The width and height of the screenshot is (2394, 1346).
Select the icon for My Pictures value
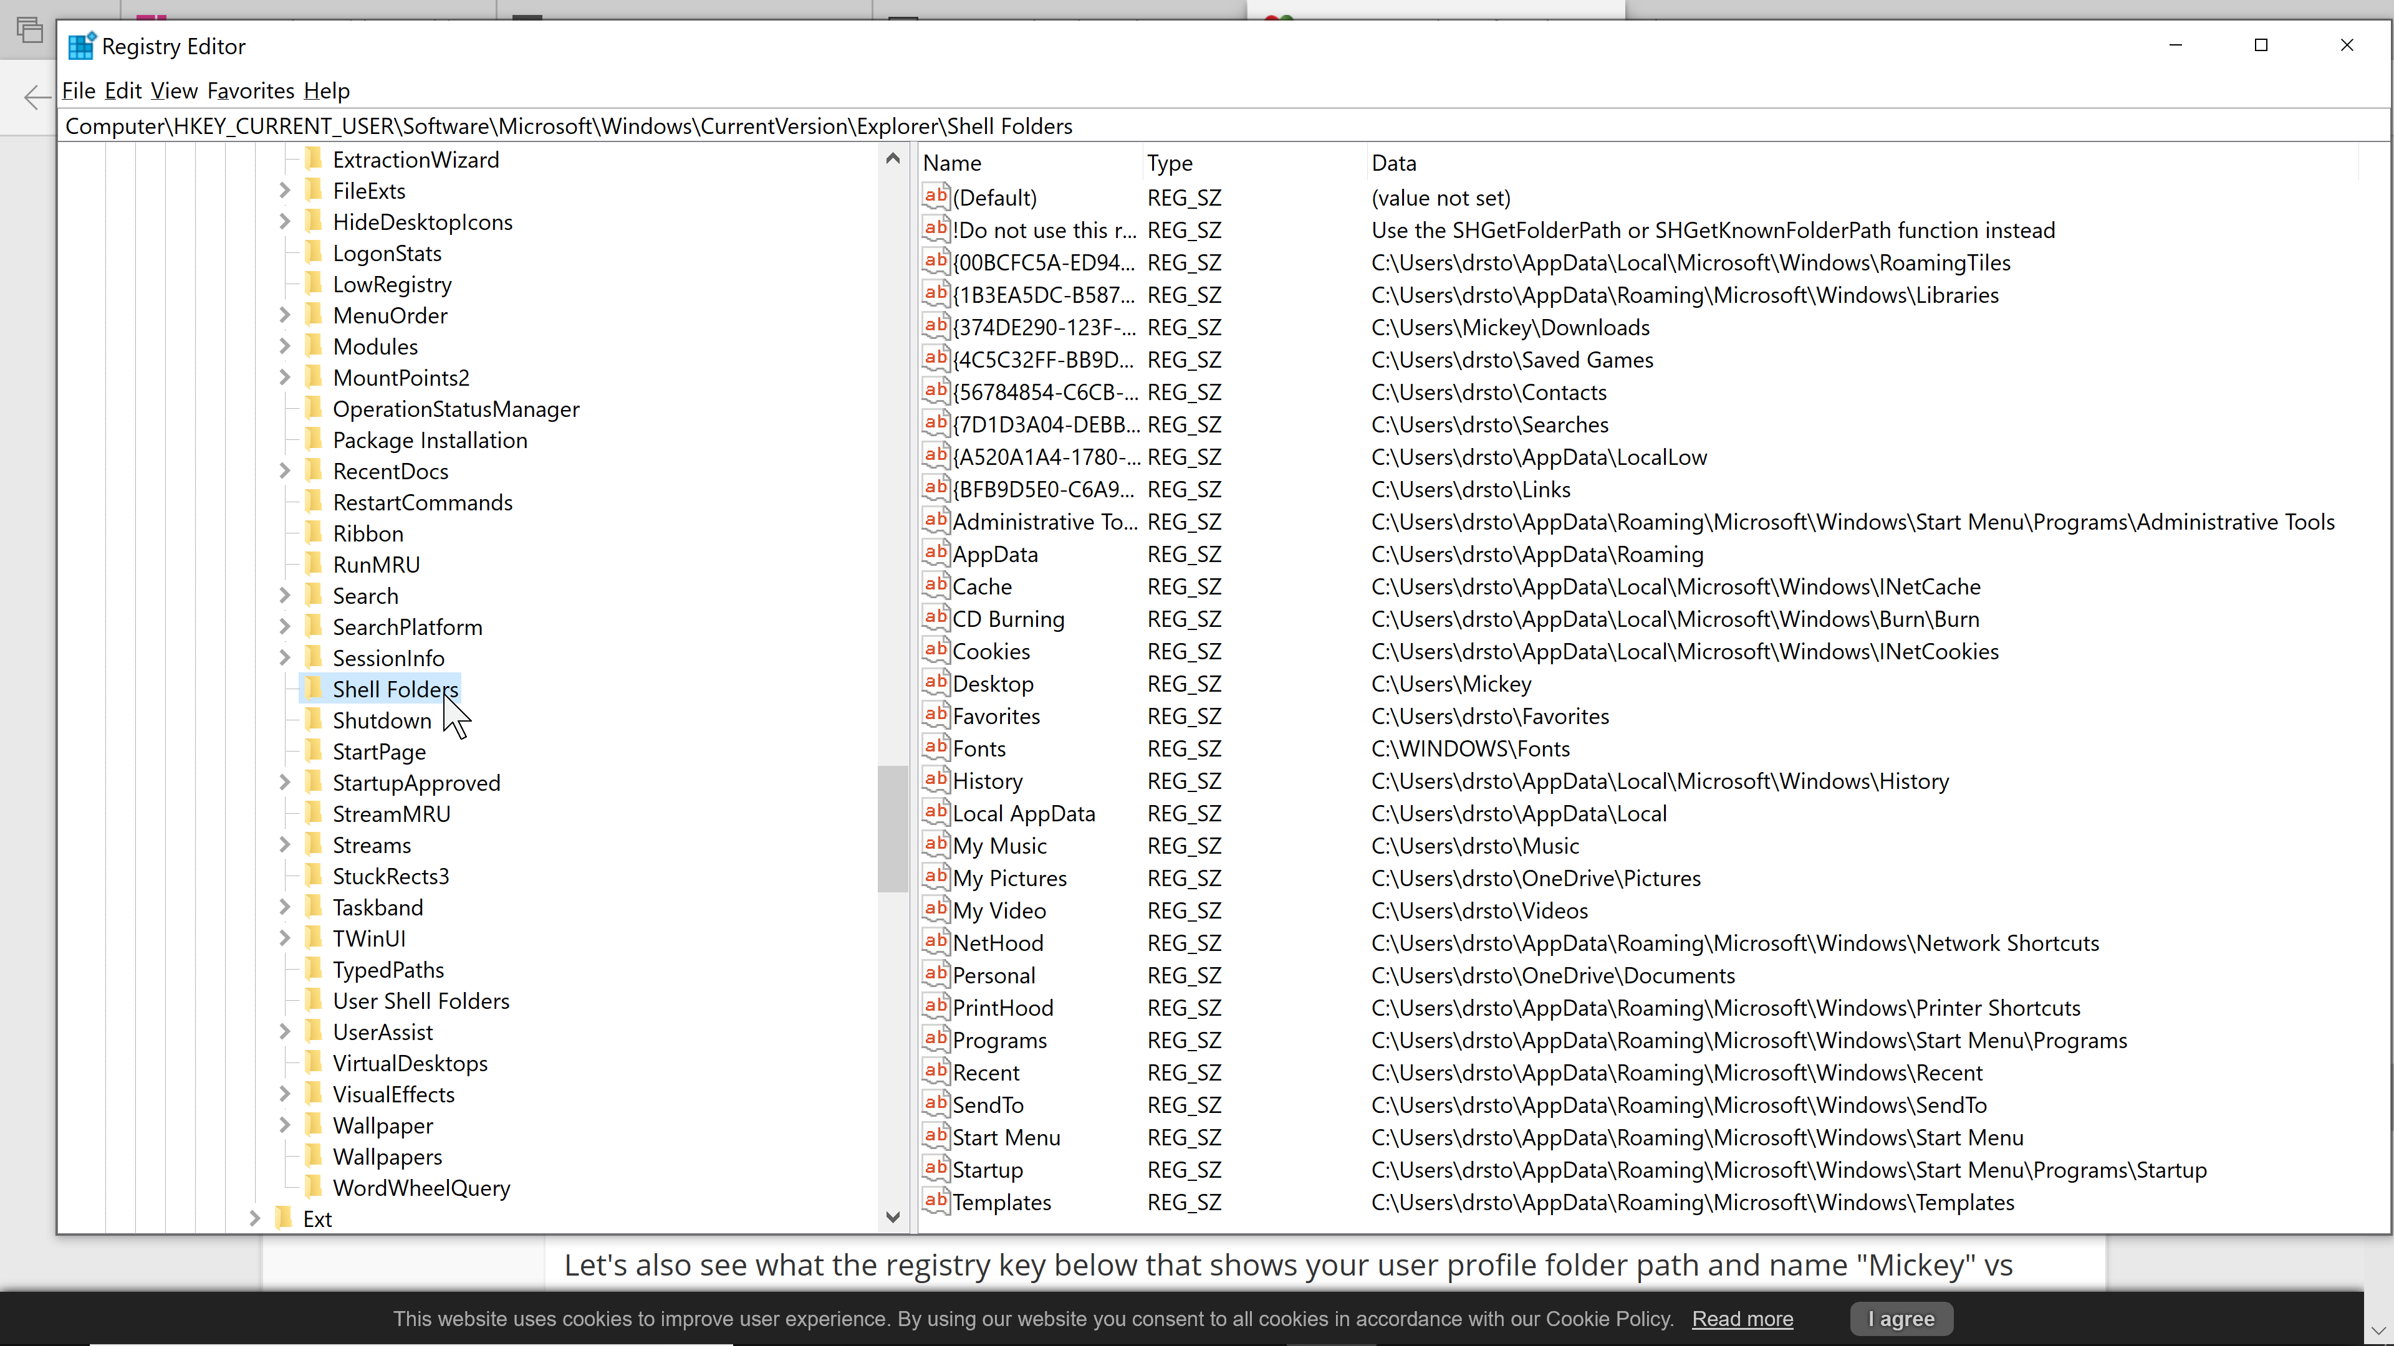pos(936,877)
